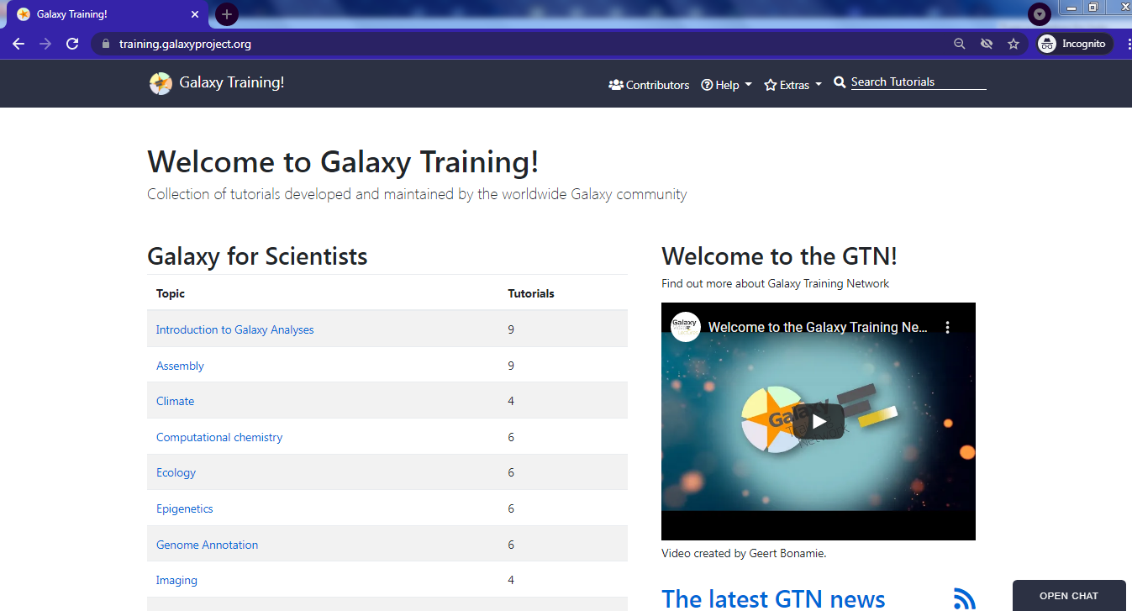Viewport: 1132px width, 611px height.
Task: Click tutorial count 9 in Assembly row
Action: coord(511,366)
